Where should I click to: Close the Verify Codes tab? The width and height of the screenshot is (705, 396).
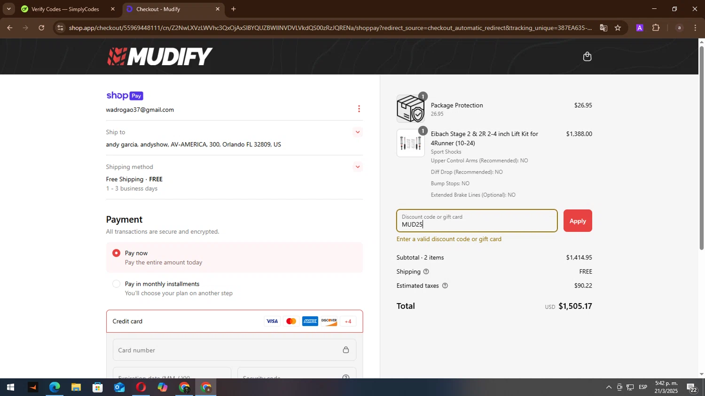[x=112, y=9]
